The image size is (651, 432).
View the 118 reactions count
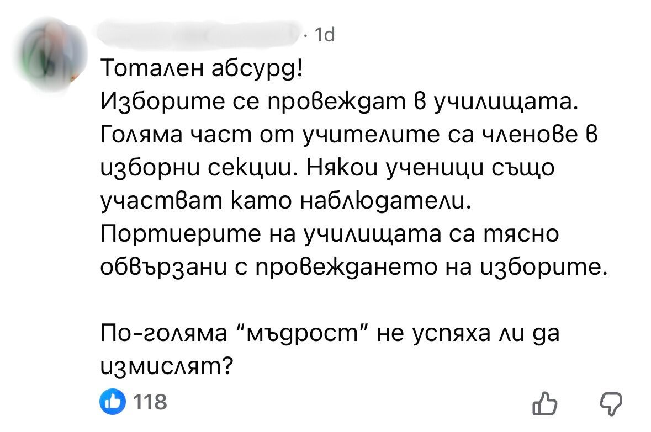(151, 402)
